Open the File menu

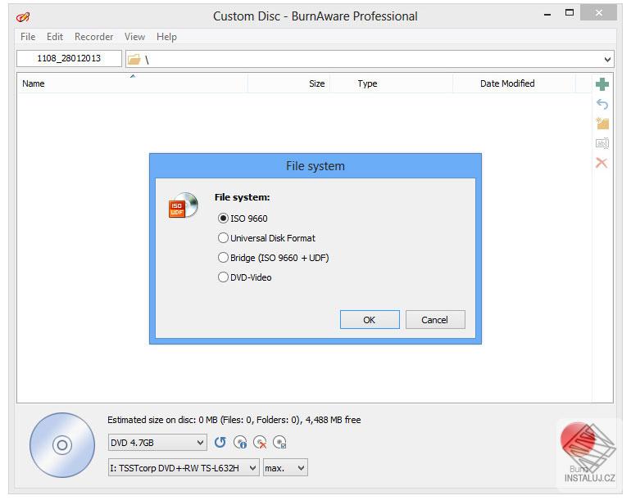coord(28,37)
